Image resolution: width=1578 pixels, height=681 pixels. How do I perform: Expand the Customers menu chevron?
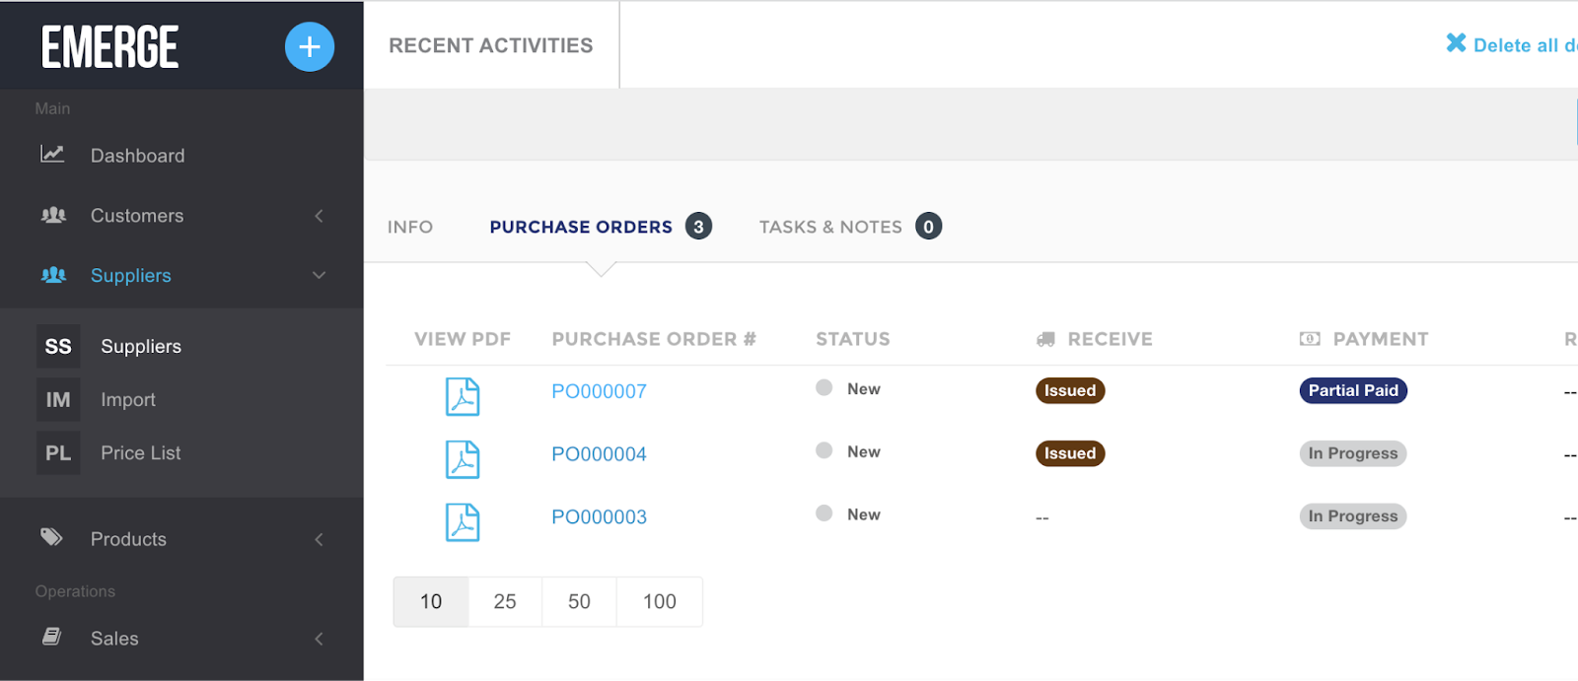(319, 216)
